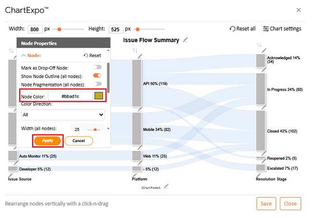Open Chart settings
The width and height of the screenshot is (312, 218).
[282, 29]
